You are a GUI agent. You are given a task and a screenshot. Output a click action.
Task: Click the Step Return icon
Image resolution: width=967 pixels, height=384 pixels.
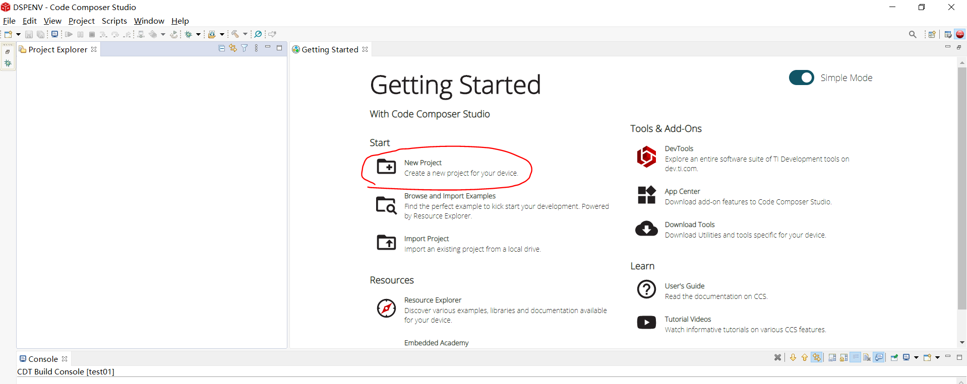(127, 34)
